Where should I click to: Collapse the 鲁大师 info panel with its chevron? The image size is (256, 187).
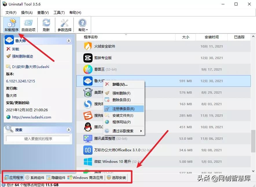(x=69, y=41)
